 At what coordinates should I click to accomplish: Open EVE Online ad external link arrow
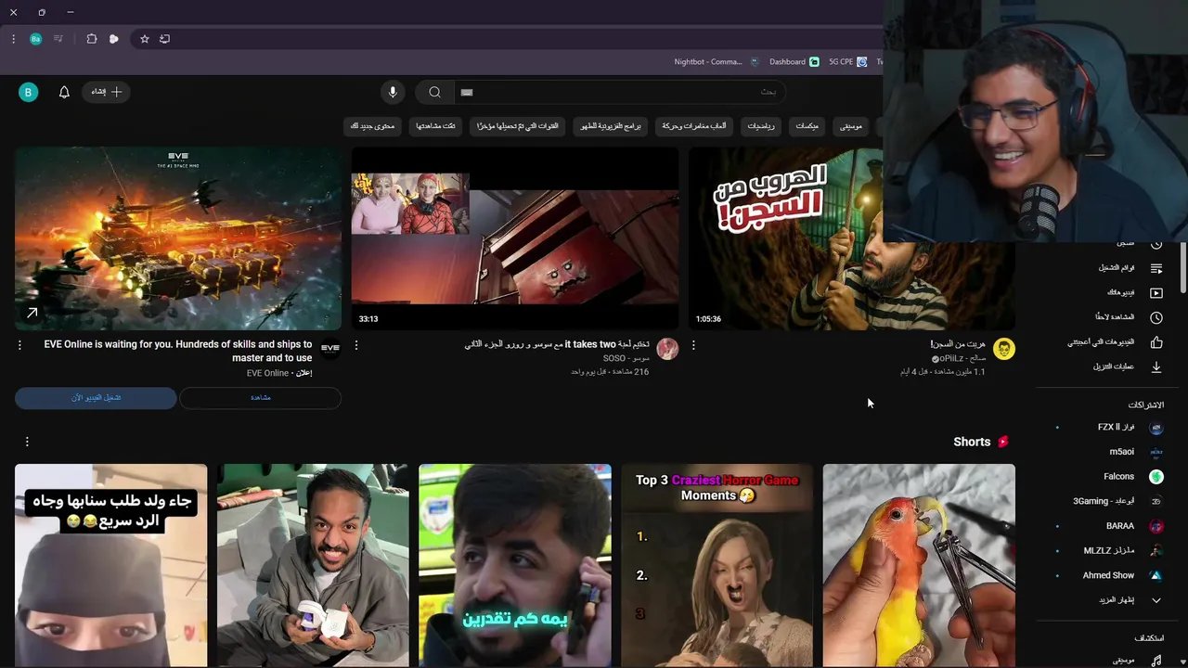pos(32,314)
